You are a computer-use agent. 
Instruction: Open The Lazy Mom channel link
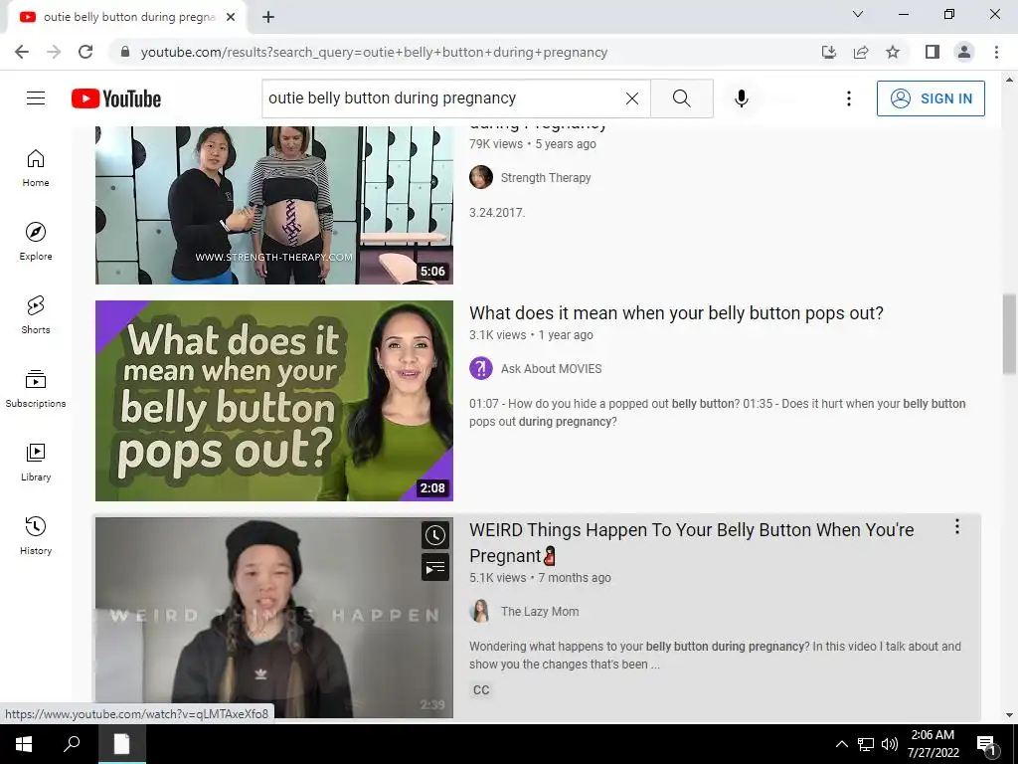540,612
